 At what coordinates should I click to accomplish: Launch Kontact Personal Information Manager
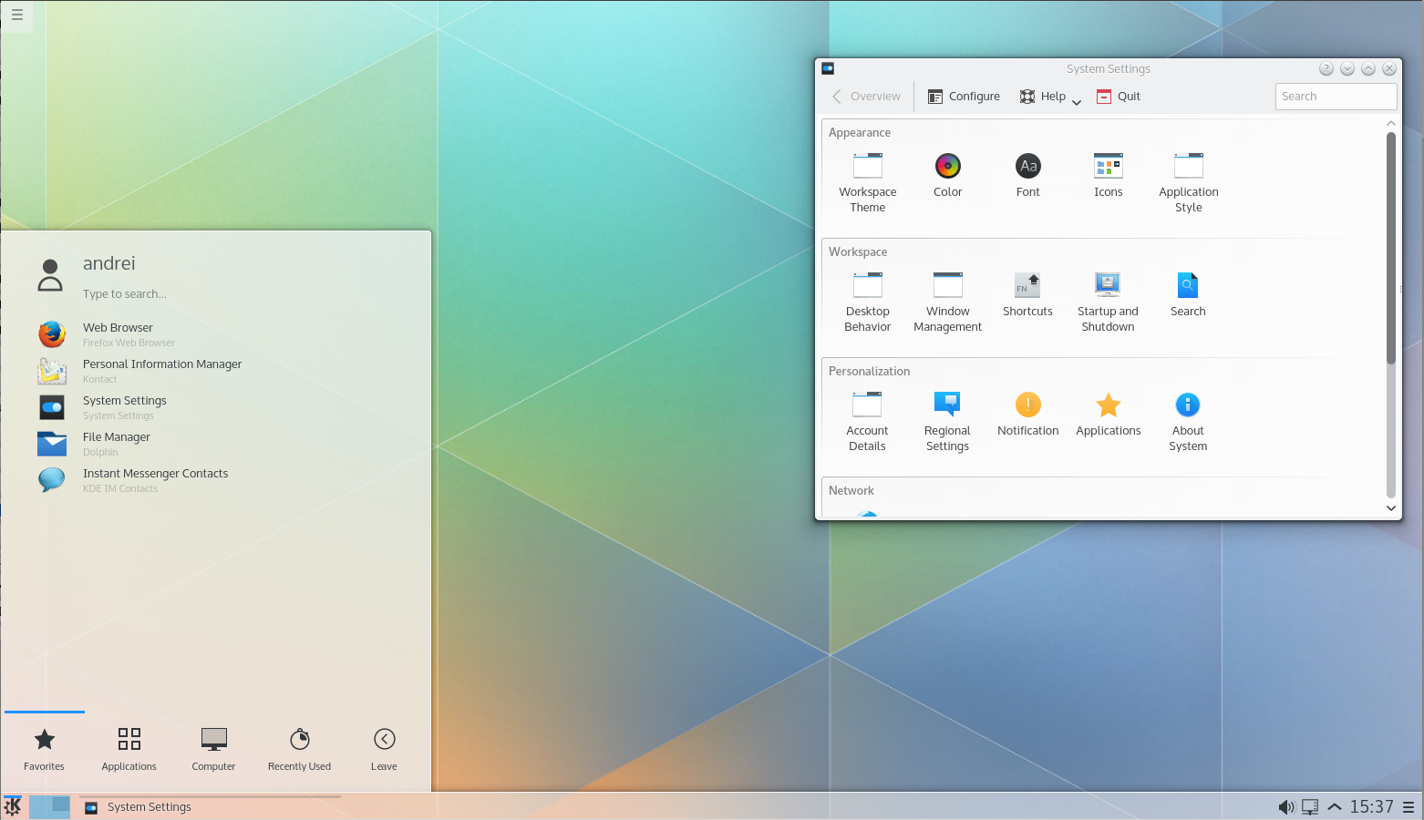coord(215,371)
